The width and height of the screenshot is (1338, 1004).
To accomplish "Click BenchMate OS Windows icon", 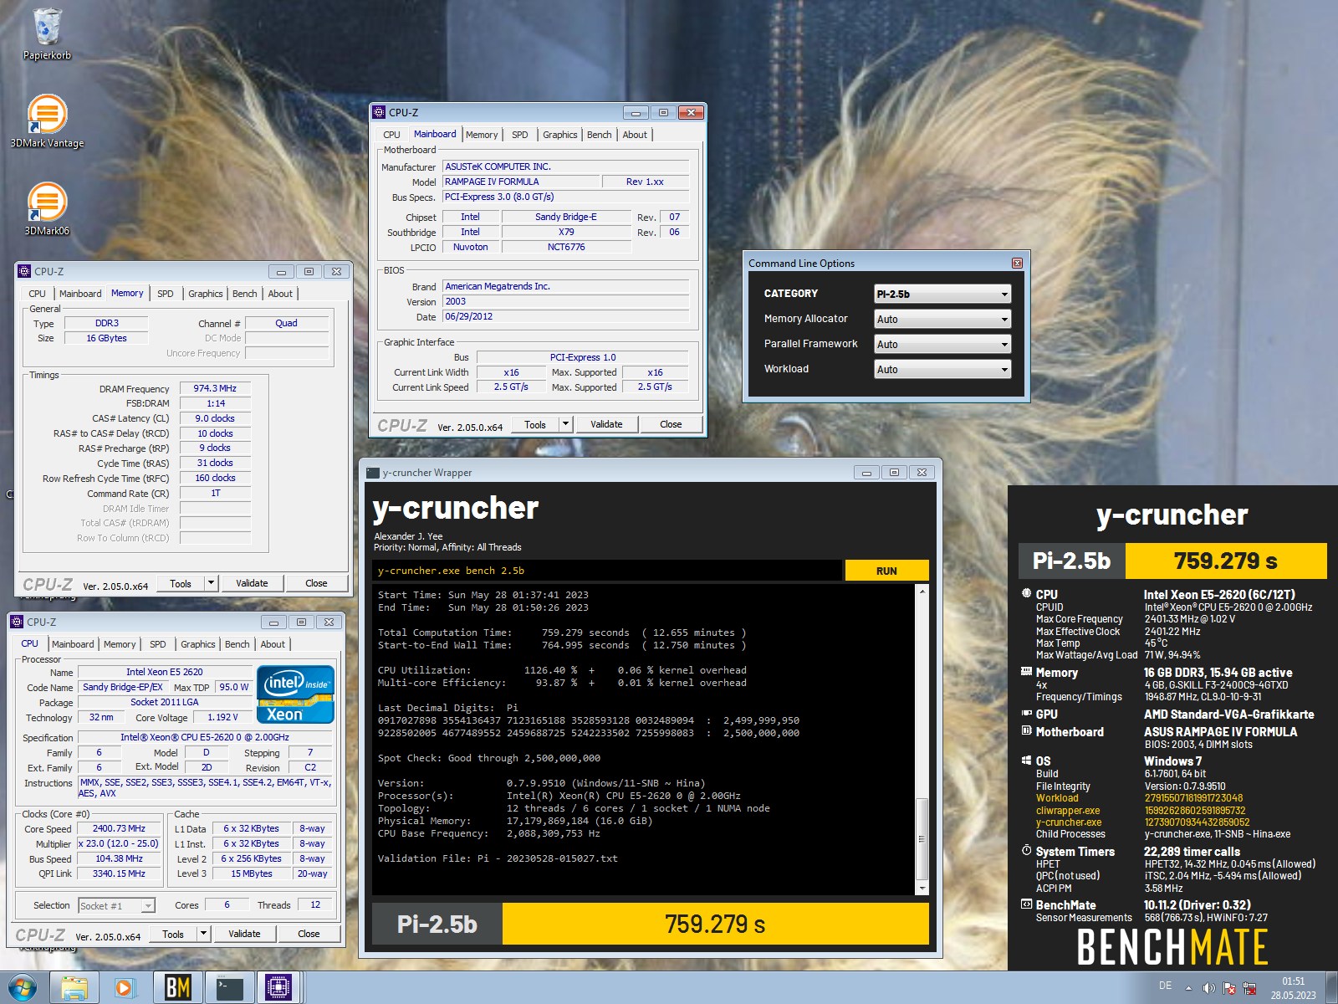I will click(1026, 761).
